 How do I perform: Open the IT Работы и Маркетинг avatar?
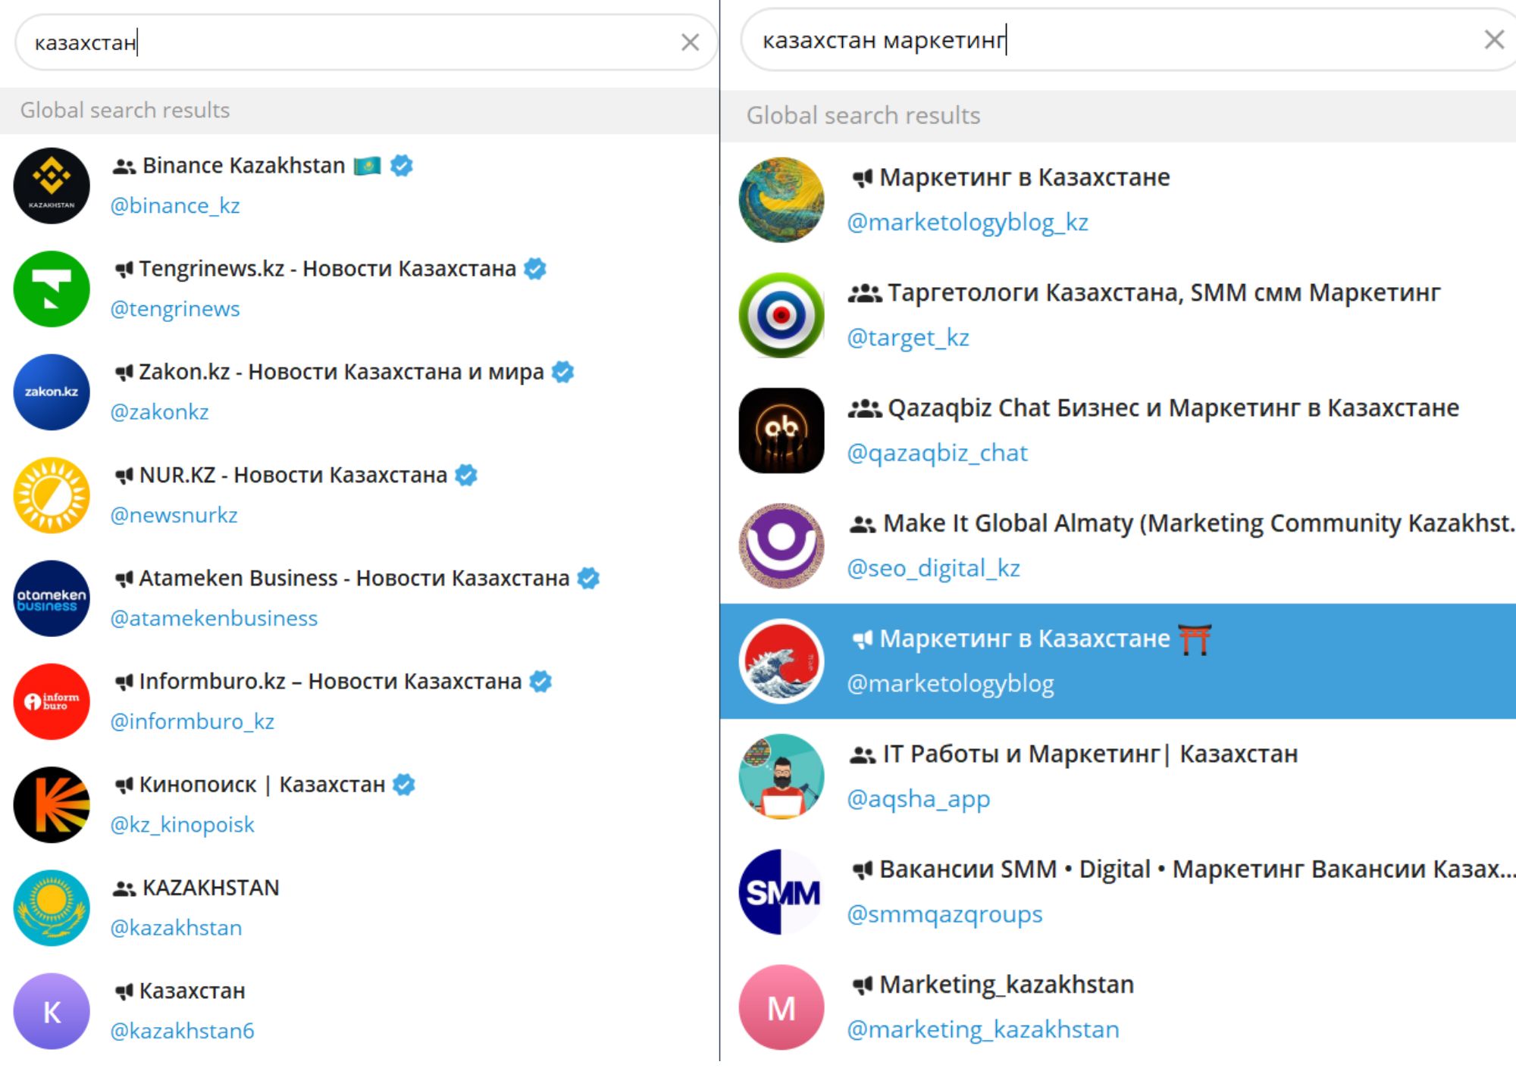781,776
